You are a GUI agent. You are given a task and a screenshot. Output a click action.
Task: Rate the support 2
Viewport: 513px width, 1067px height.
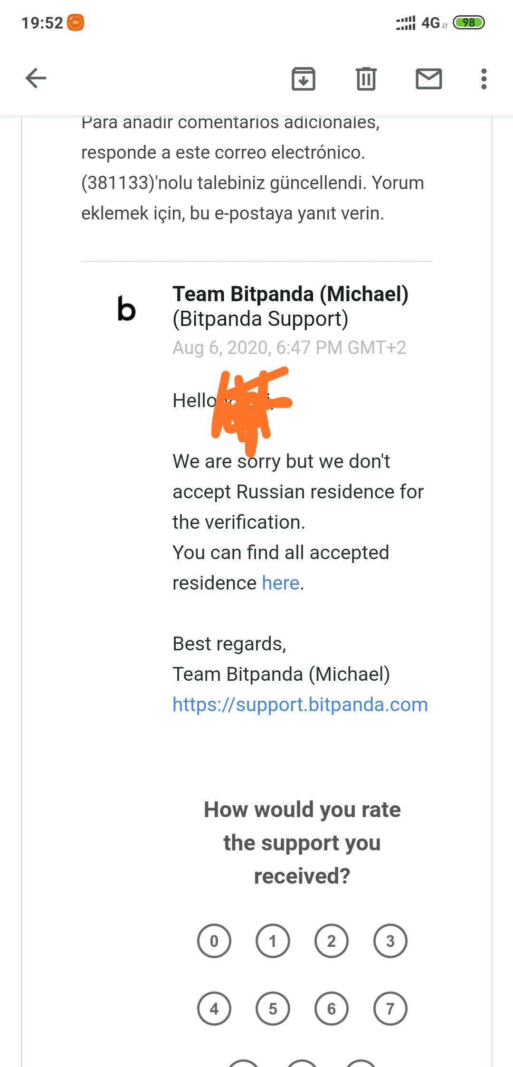[x=332, y=941]
